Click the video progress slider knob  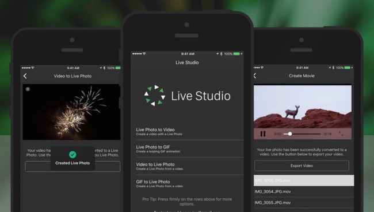point(290,134)
